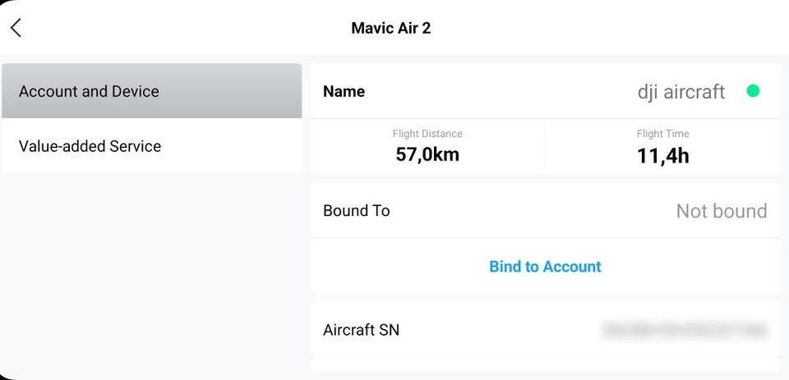Click the Flight Time caption
The width and height of the screenshot is (789, 380).
click(662, 134)
